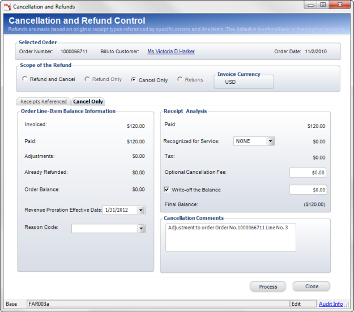Click the Write-off the Balance amount field

(x=308, y=190)
